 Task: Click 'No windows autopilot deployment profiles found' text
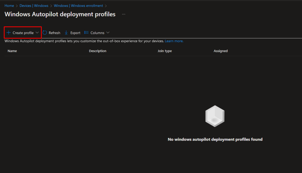(215, 139)
